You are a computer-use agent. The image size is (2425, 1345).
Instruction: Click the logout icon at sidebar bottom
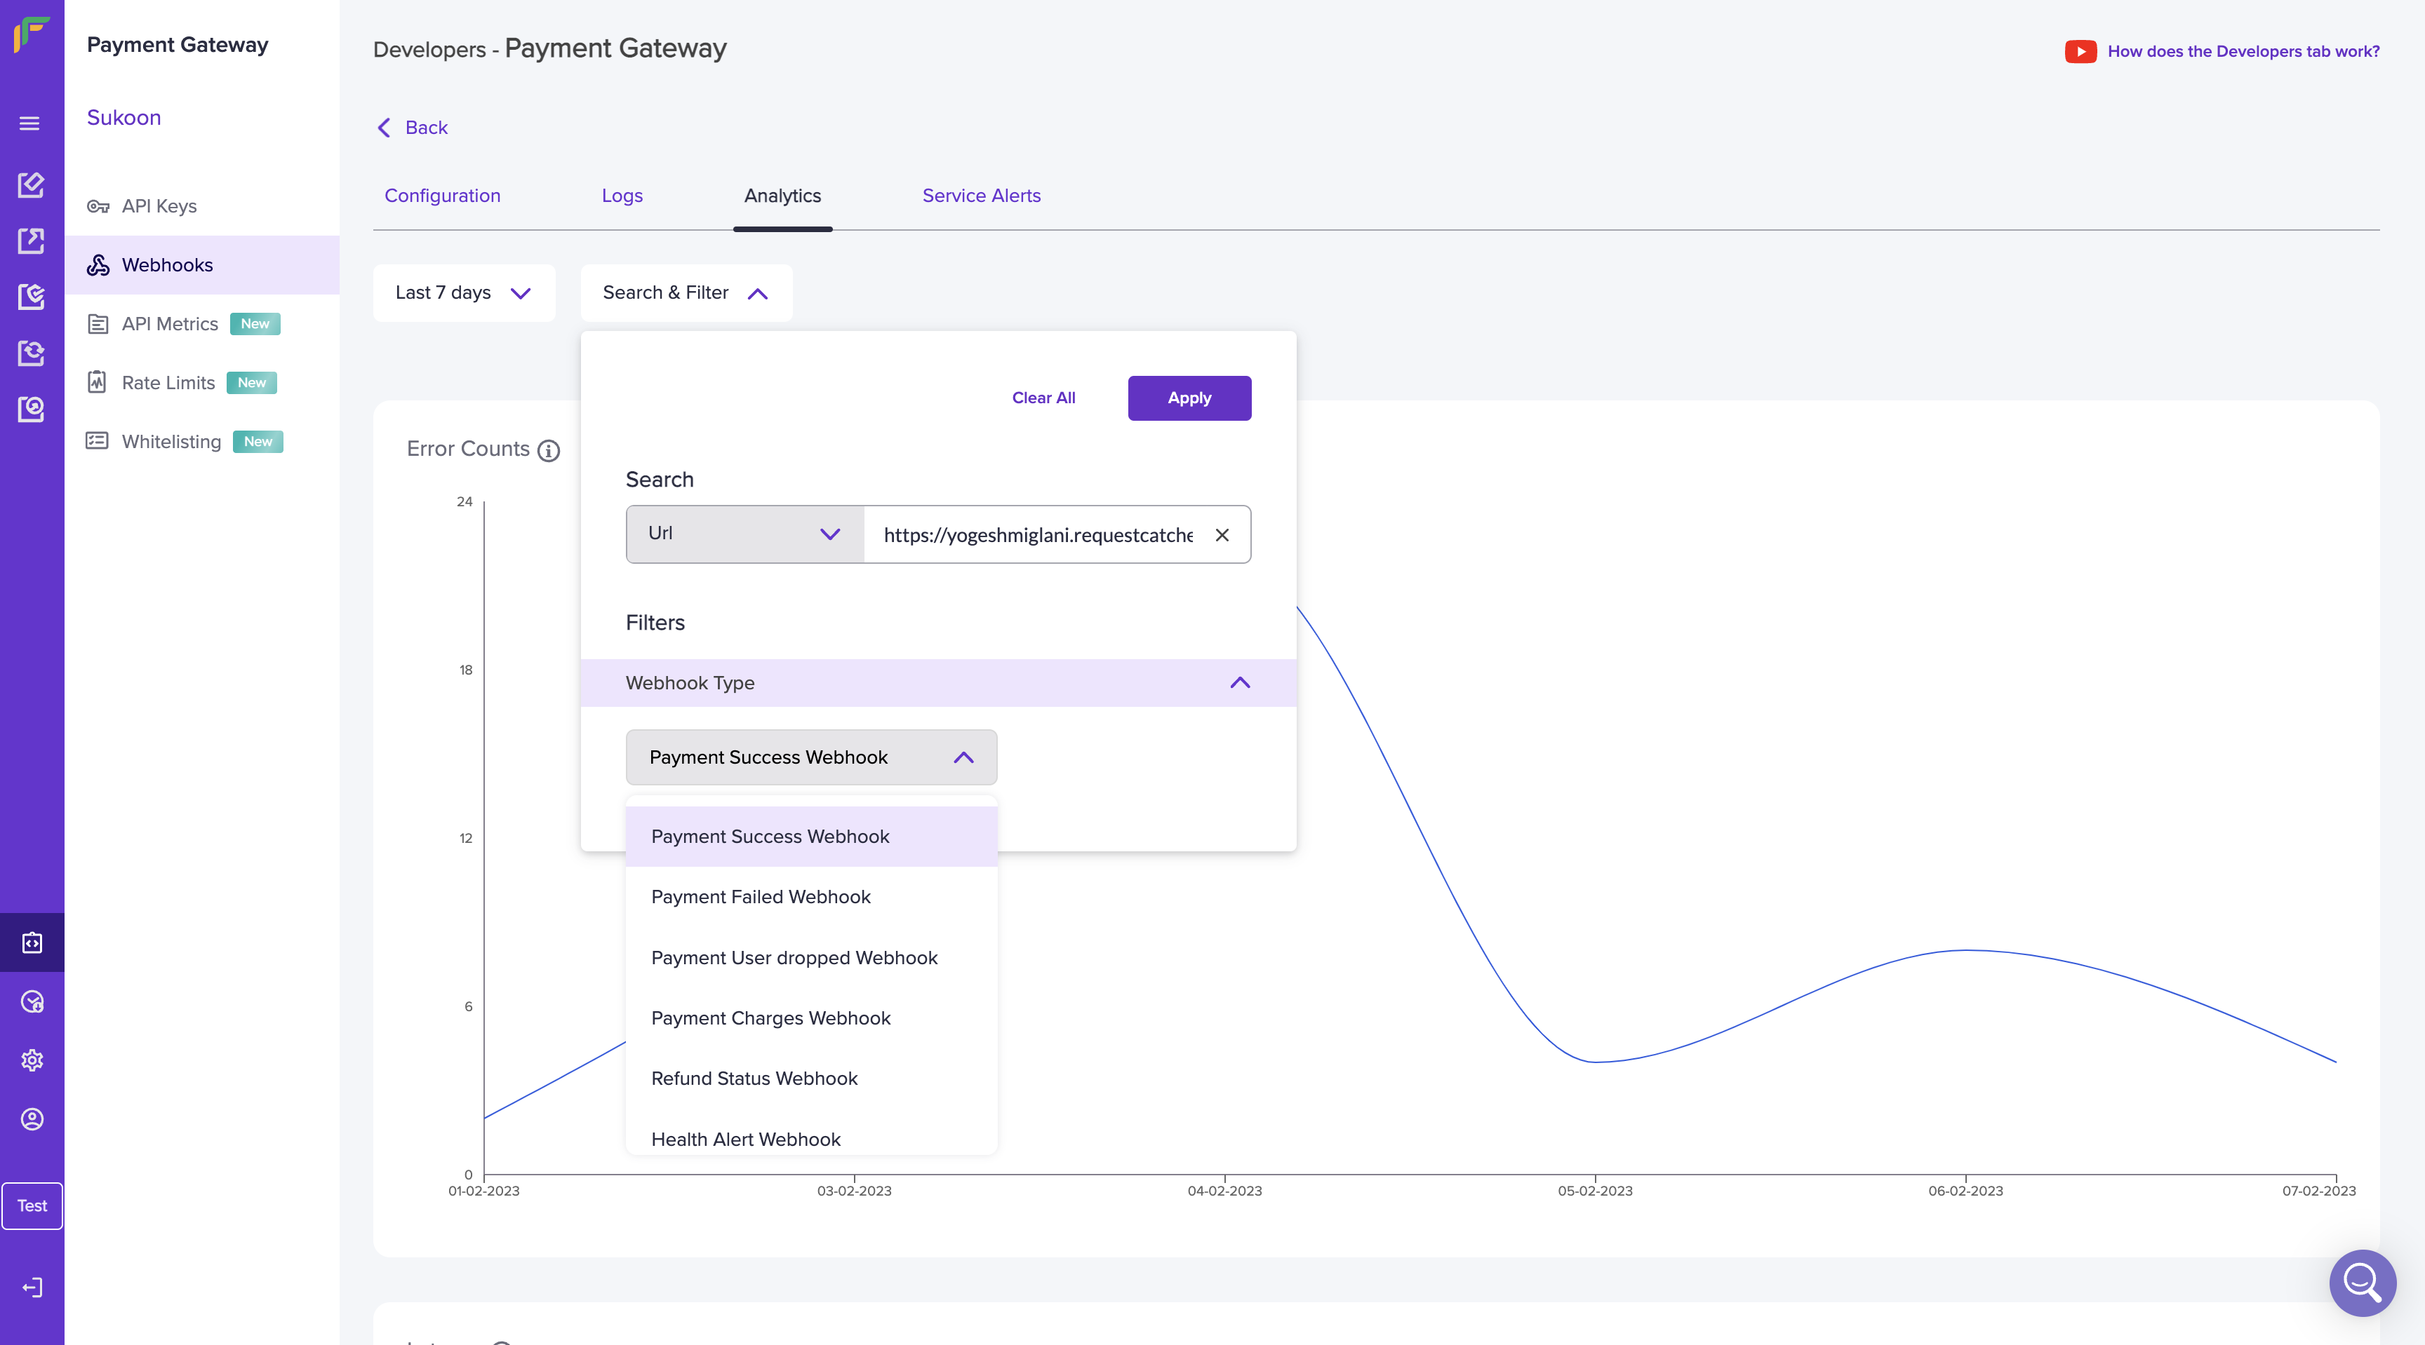click(32, 1287)
